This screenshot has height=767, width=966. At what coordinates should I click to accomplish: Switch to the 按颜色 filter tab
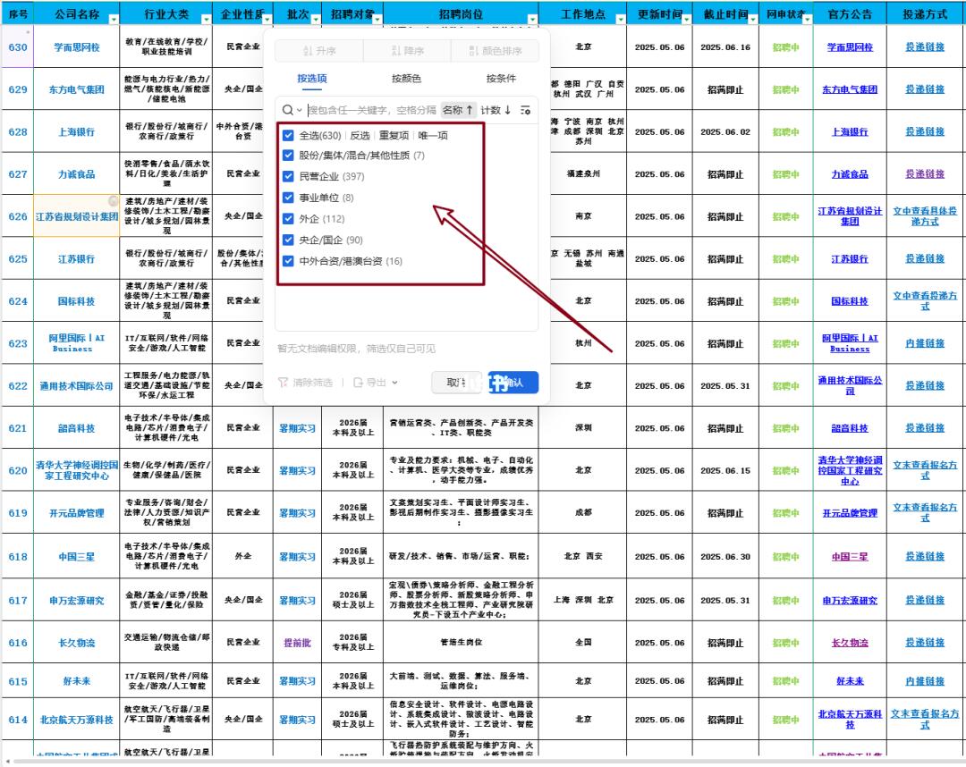click(406, 78)
